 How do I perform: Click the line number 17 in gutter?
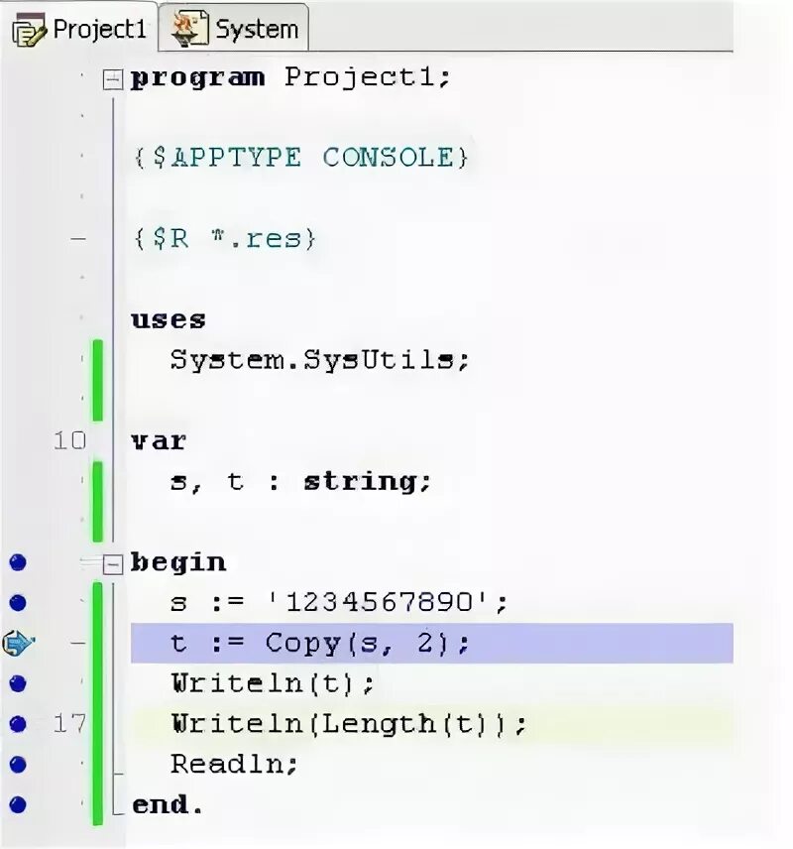pyautogui.click(x=69, y=724)
